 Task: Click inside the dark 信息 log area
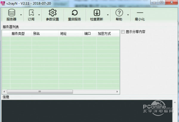[87, 111]
